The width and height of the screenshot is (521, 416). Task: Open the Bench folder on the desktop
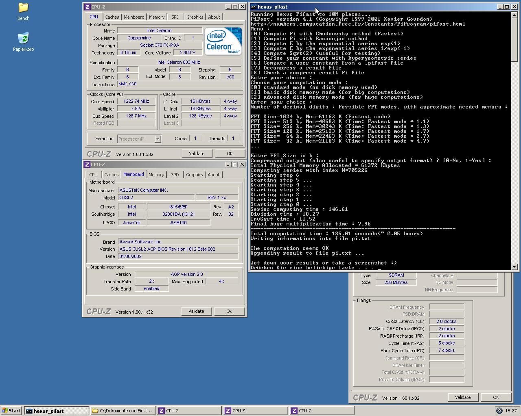(23, 11)
